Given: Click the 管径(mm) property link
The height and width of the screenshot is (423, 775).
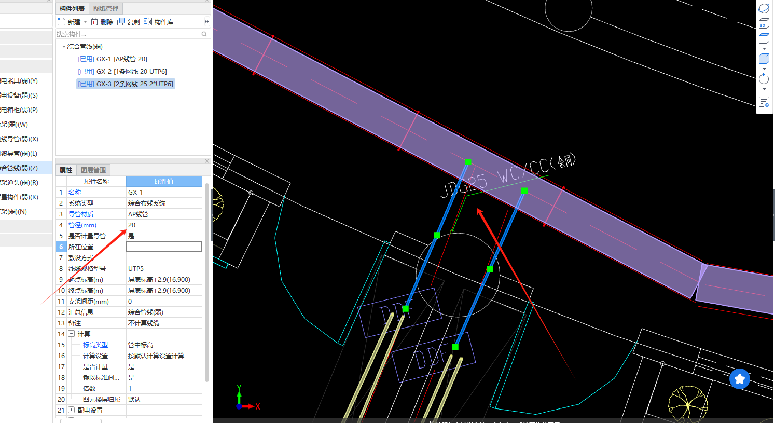Looking at the screenshot, I should tap(82, 225).
